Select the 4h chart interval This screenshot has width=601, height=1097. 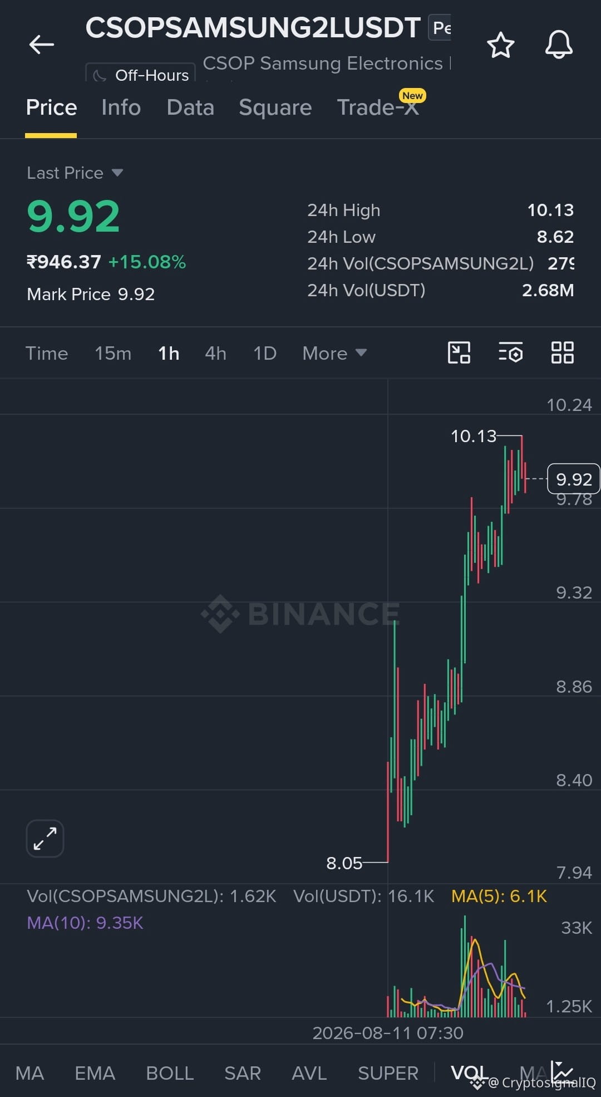pos(215,353)
